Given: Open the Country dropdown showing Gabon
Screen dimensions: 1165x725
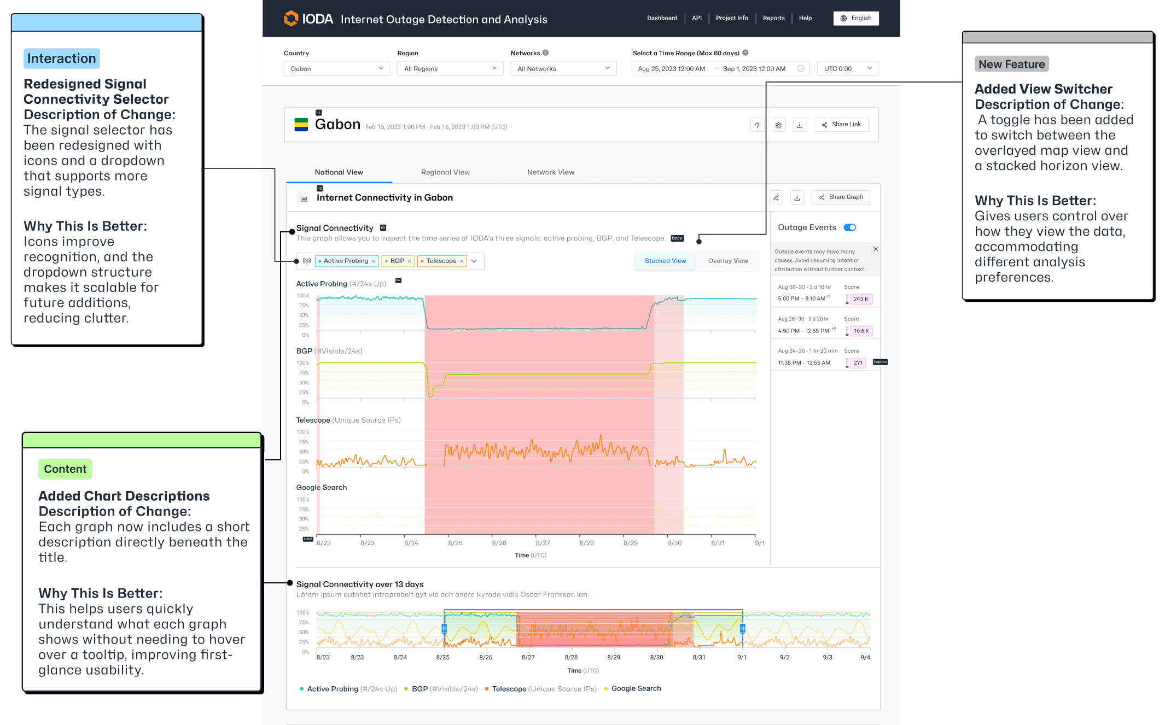Looking at the screenshot, I should click(336, 69).
